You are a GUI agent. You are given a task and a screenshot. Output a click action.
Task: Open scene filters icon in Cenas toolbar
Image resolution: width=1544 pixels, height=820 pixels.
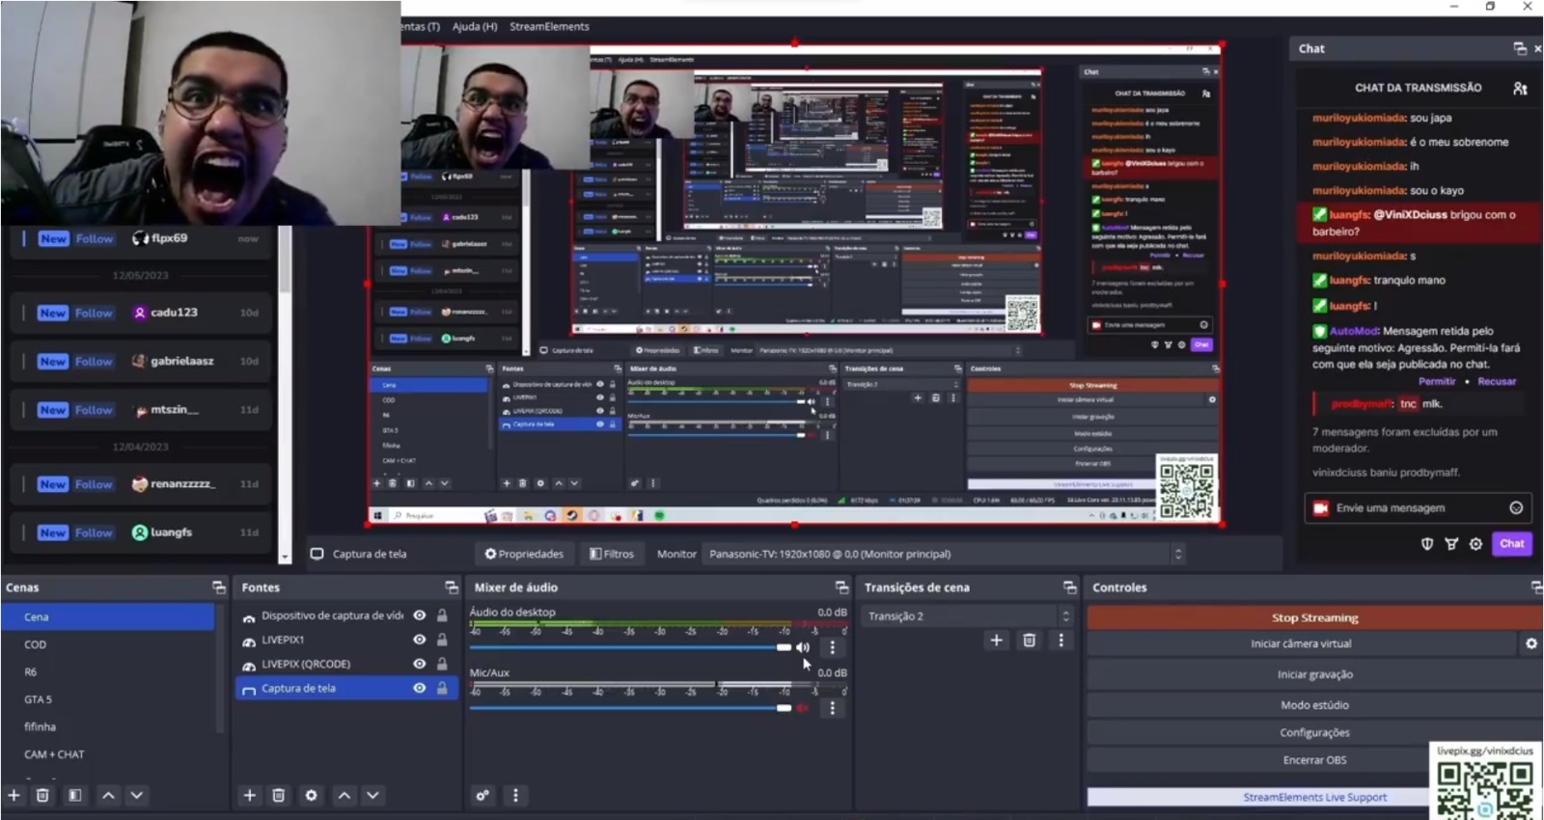click(74, 795)
